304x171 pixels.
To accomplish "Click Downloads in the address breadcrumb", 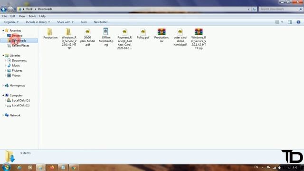I will (x=45, y=9).
